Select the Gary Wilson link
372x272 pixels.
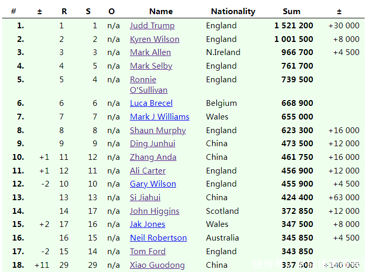[153, 184]
